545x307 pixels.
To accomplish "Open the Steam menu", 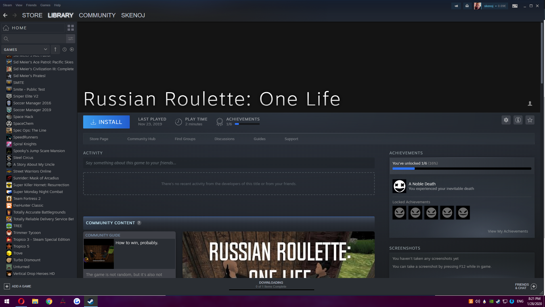I will tap(7, 5).
